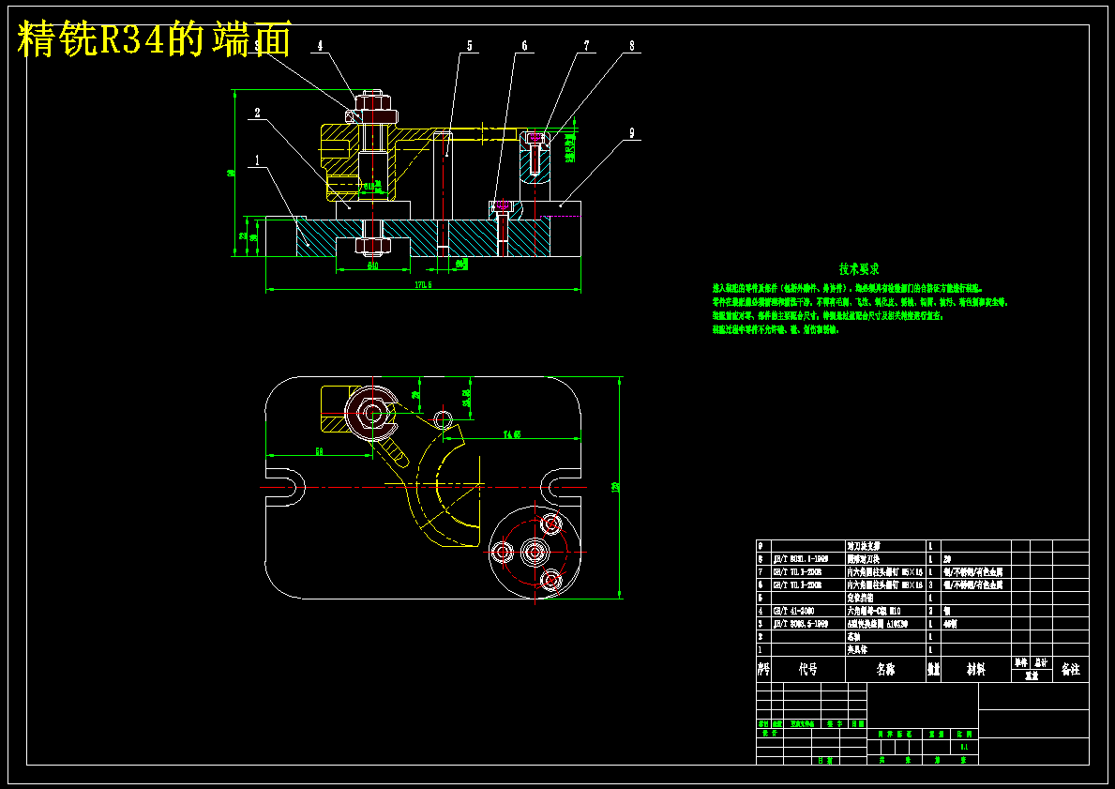This screenshot has height=789, width=1115.
Task: Click the green "日期" label at title block bottom
Action: point(825,761)
